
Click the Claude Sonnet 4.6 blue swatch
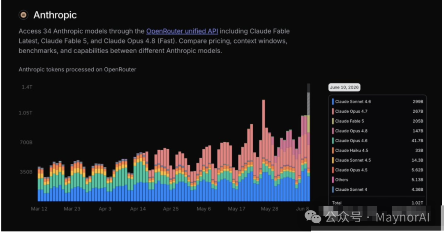(x=333, y=102)
